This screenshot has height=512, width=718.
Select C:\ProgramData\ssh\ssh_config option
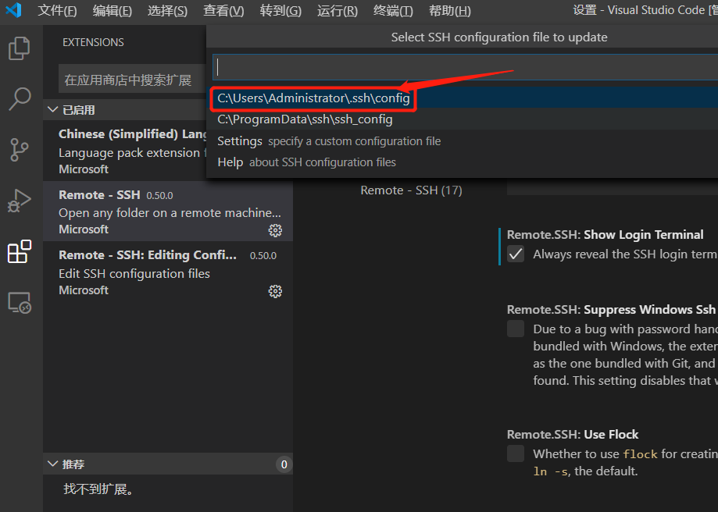(463, 119)
